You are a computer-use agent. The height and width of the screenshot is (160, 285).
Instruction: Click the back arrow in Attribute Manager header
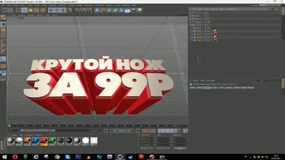pyautogui.click(x=258, y=80)
